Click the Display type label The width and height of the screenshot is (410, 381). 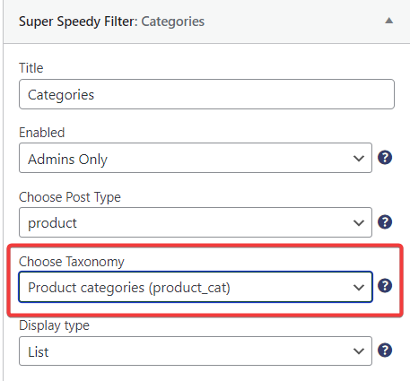[x=54, y=325]
